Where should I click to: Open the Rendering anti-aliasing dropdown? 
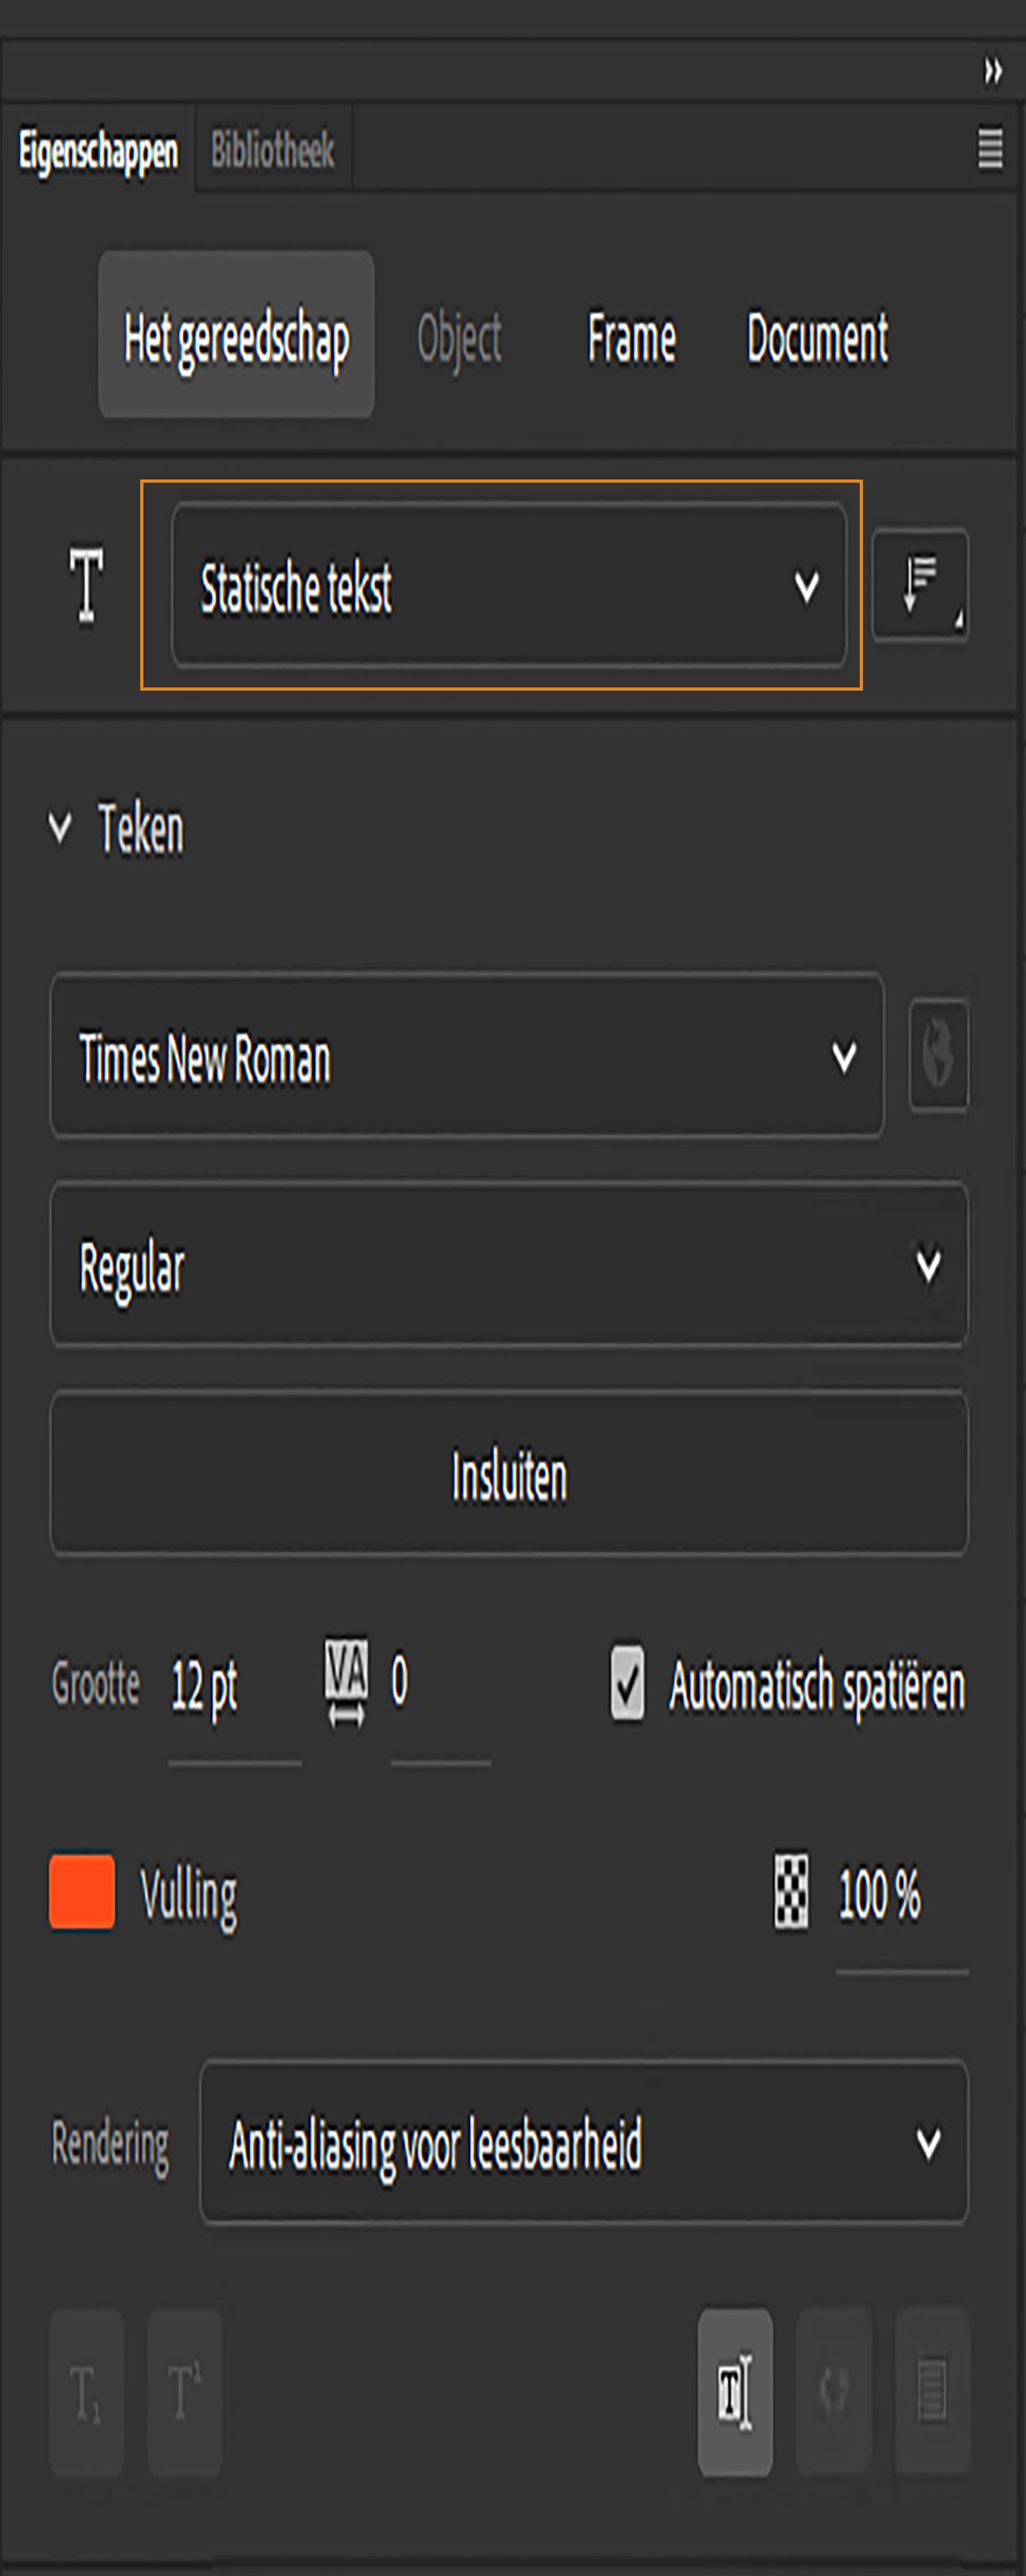(583, 2142)
